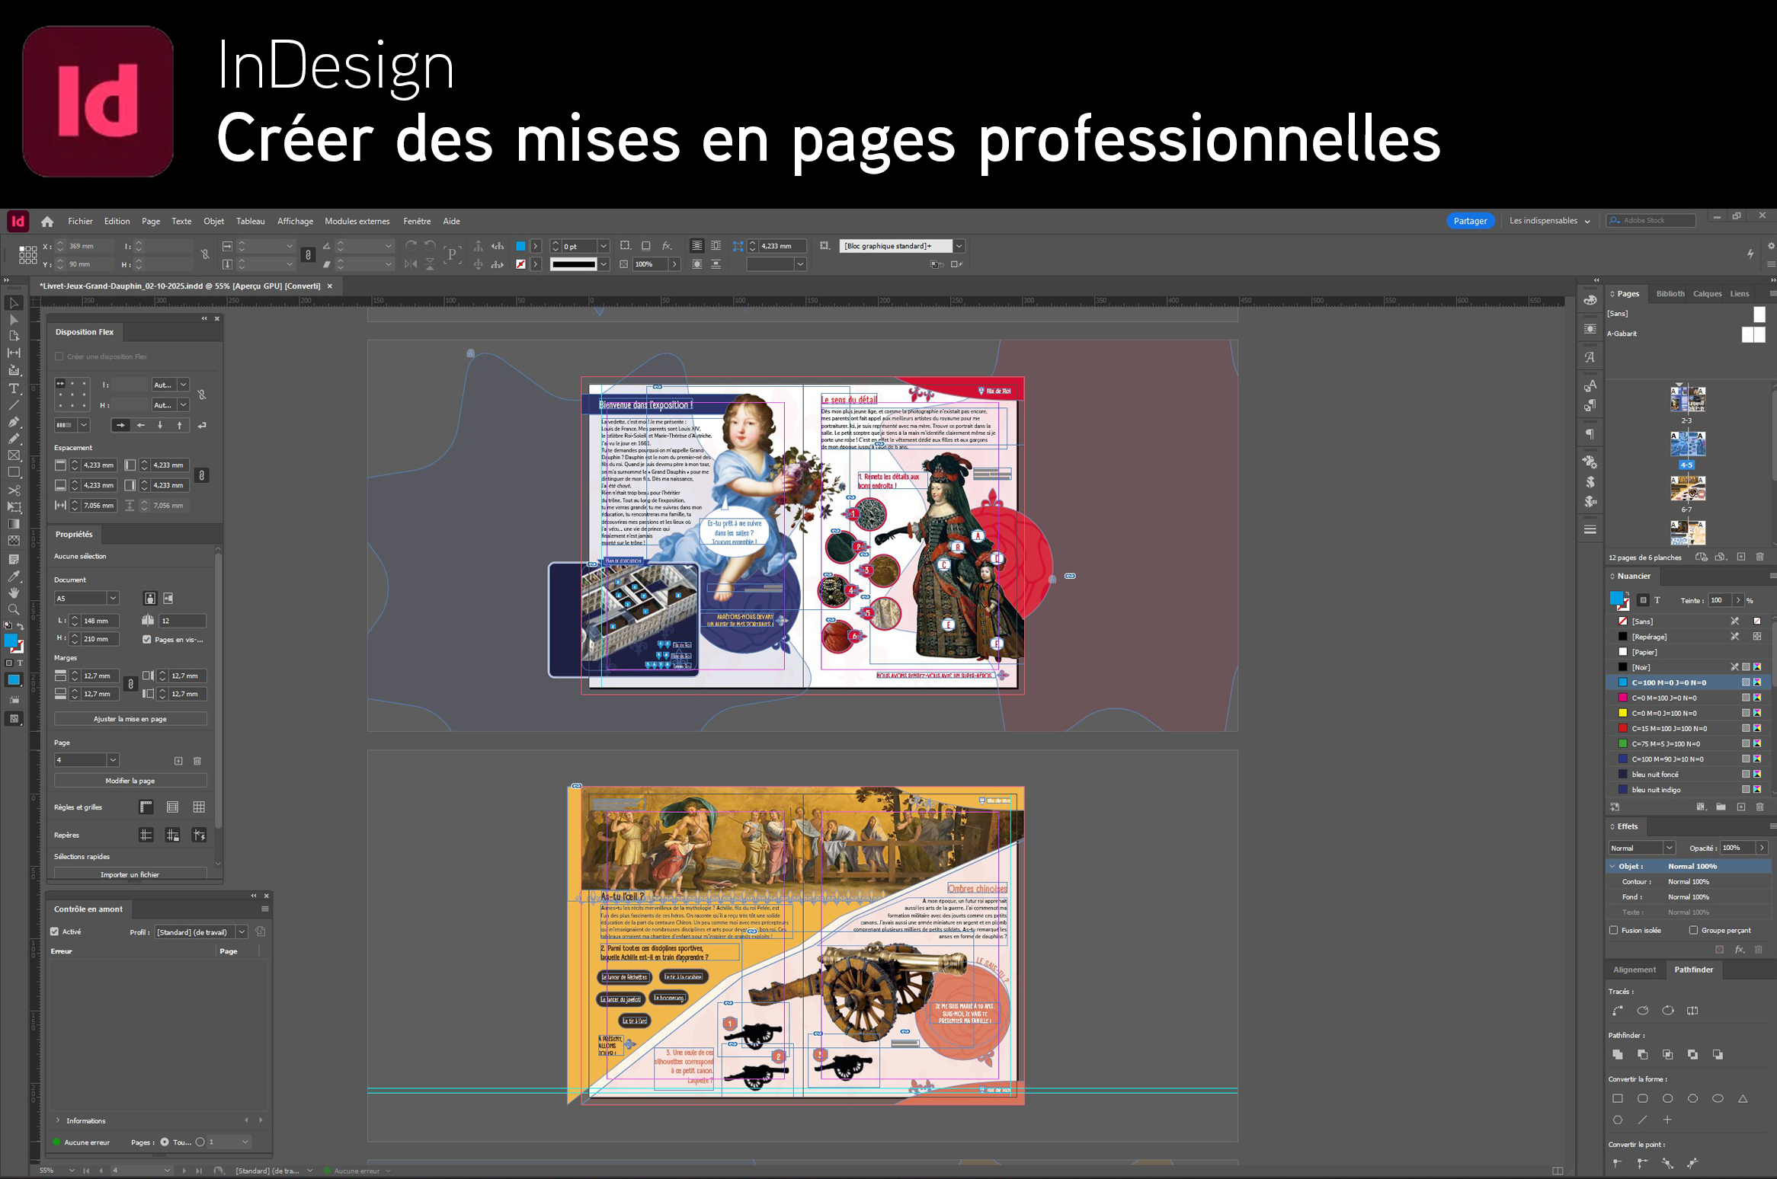Image resolution: width=1777 pixels, height=1179 pixels.
Task: Toggle the margins link chain icon
Action: (x=130, y=684)
